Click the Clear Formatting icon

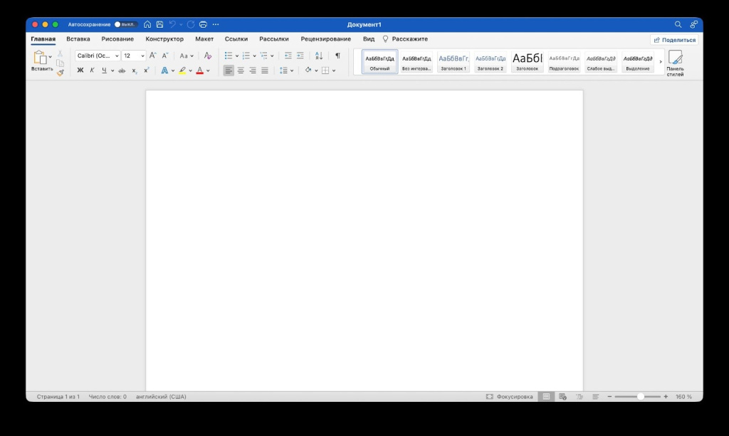208,56
